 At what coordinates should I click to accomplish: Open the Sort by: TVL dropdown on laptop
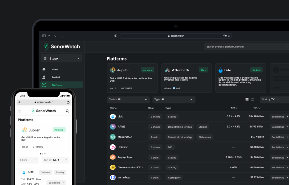[274, 99]
